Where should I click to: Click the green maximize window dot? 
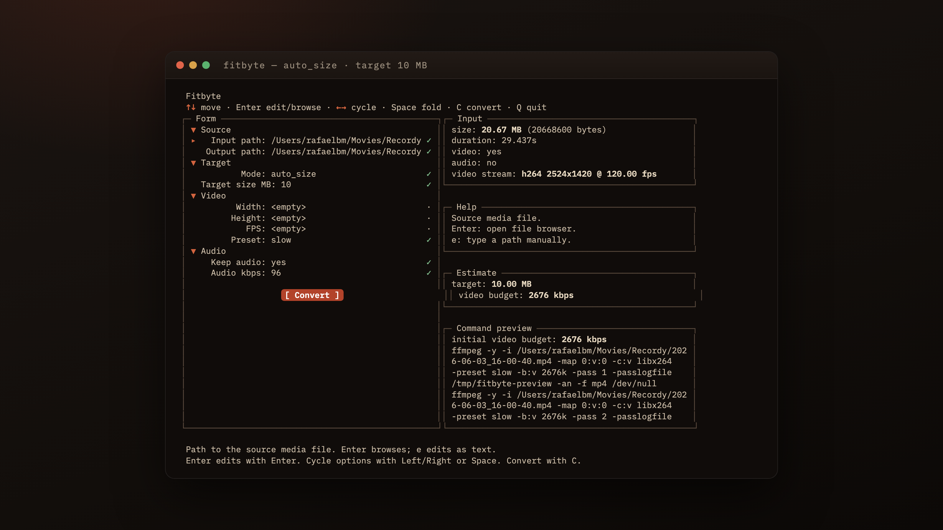[x=206, y=65]
